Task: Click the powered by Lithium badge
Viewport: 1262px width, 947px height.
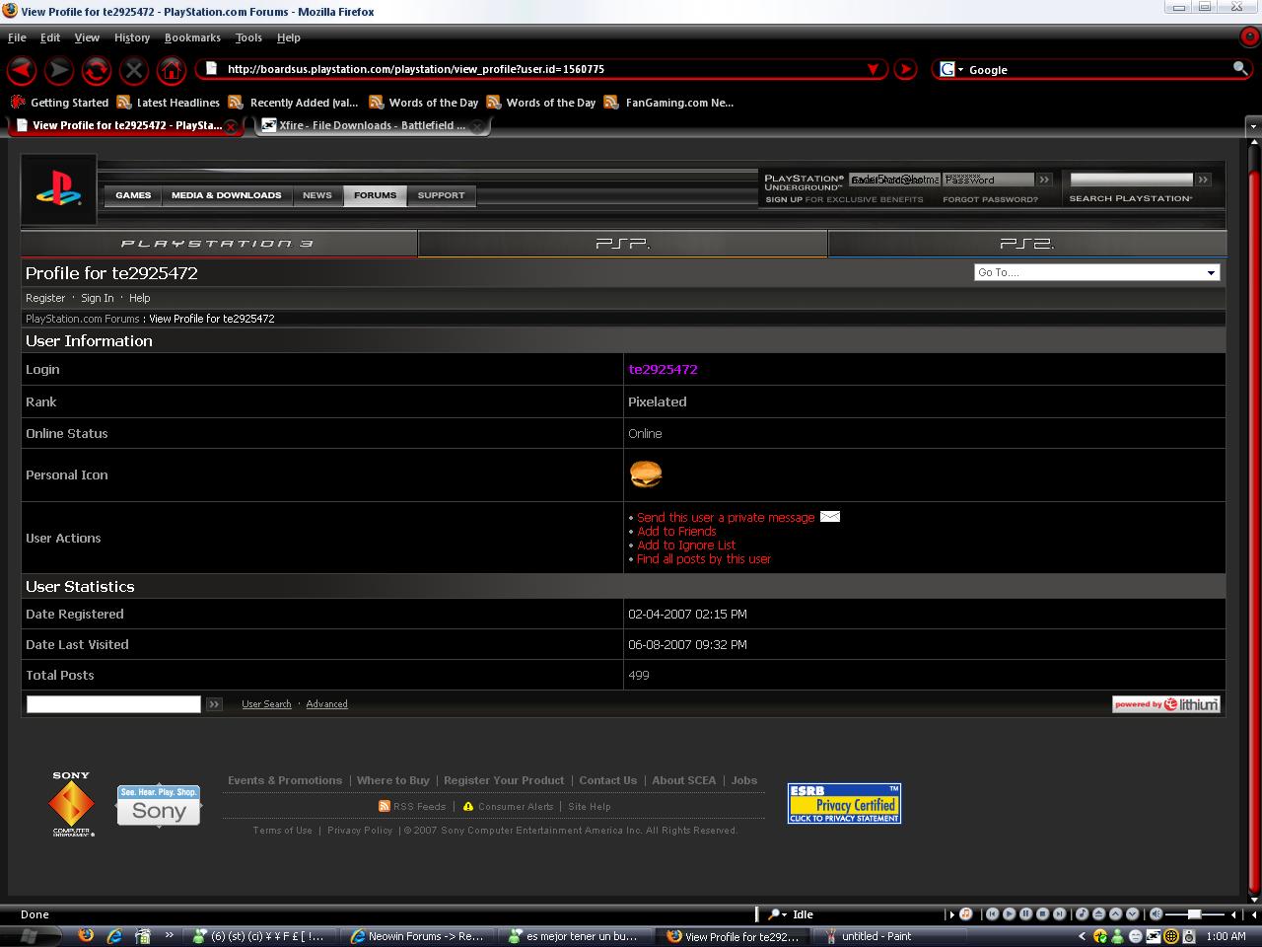Action: click(1166, 704)
